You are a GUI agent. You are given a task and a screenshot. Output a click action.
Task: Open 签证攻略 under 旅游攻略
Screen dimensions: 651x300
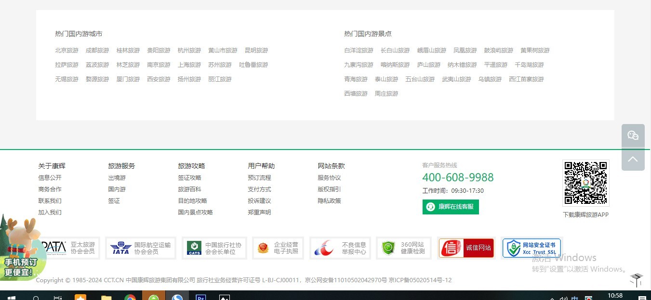click(189, 178)
